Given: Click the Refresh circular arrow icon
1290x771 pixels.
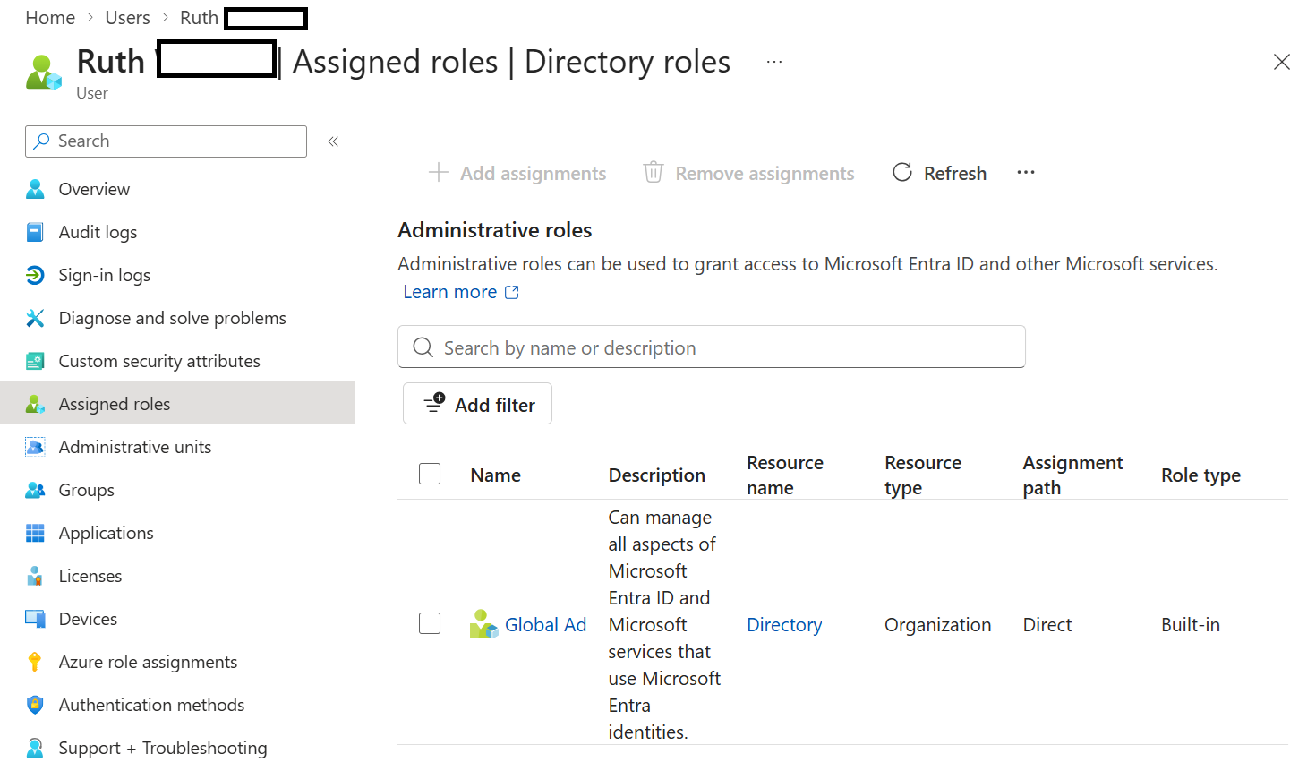Looking at the screenshot, I should click(902, 172).
